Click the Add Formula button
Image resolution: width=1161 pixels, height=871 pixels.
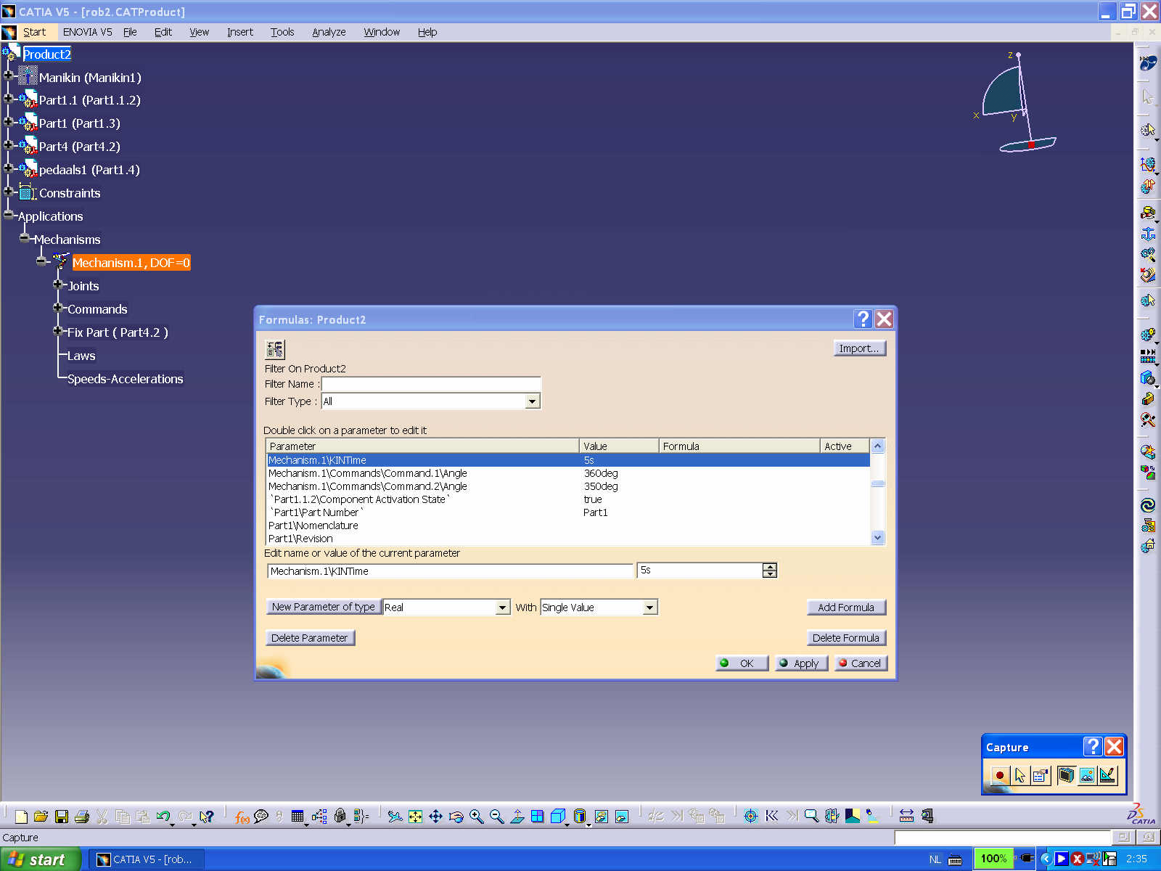(846, 608)
